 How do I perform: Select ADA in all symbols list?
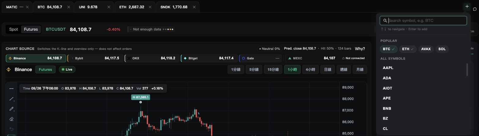tap(423, 78)
